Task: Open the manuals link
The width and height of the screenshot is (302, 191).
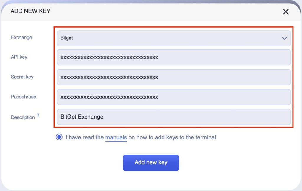Action: point(116,137)
